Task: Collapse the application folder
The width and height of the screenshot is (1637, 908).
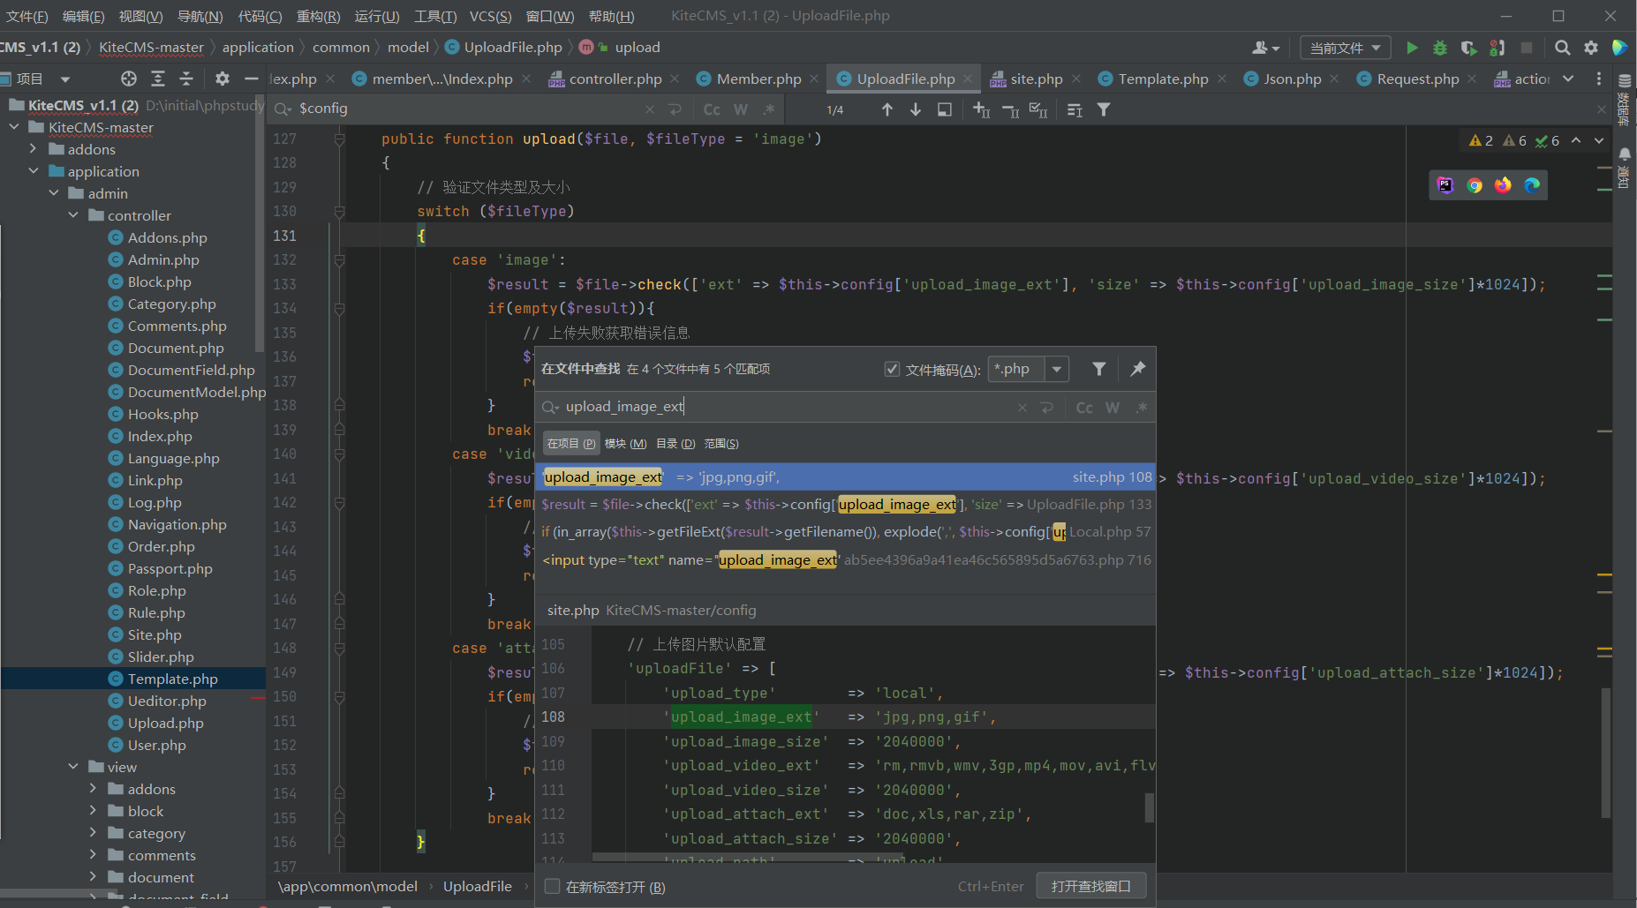Action: pos(34,171)
